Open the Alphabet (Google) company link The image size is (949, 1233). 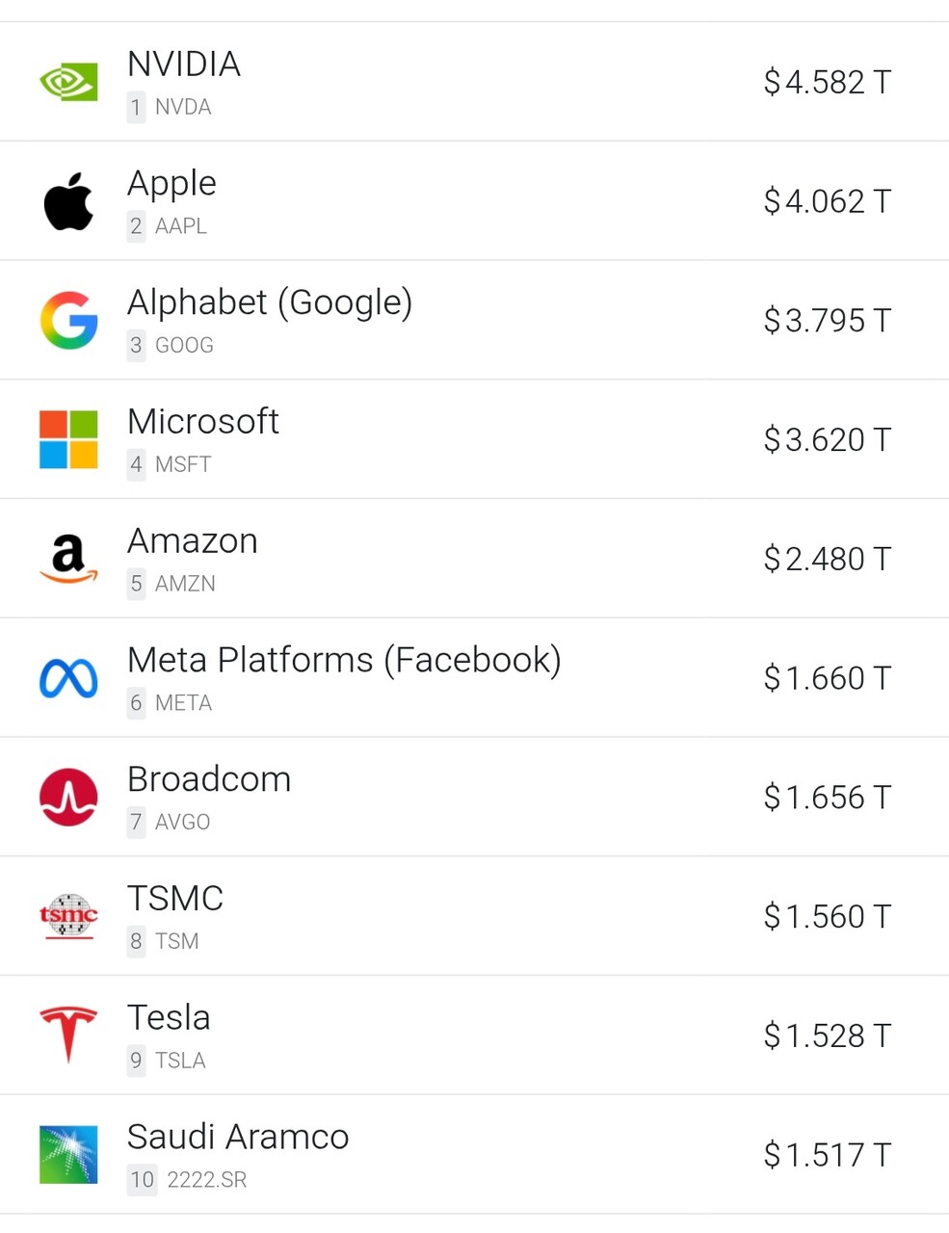tap(270, 302)
